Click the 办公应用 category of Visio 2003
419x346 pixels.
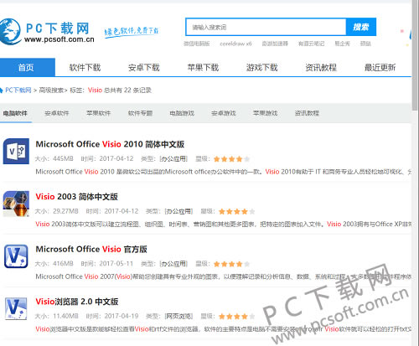click(x=178, y=211)
